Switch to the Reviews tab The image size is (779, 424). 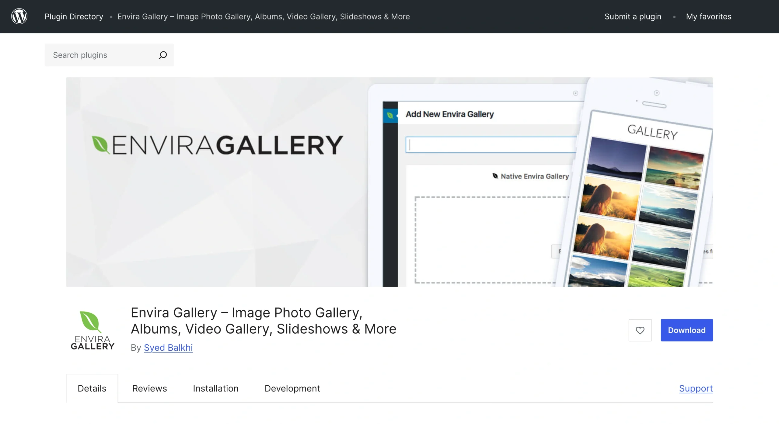coord(149,388)
